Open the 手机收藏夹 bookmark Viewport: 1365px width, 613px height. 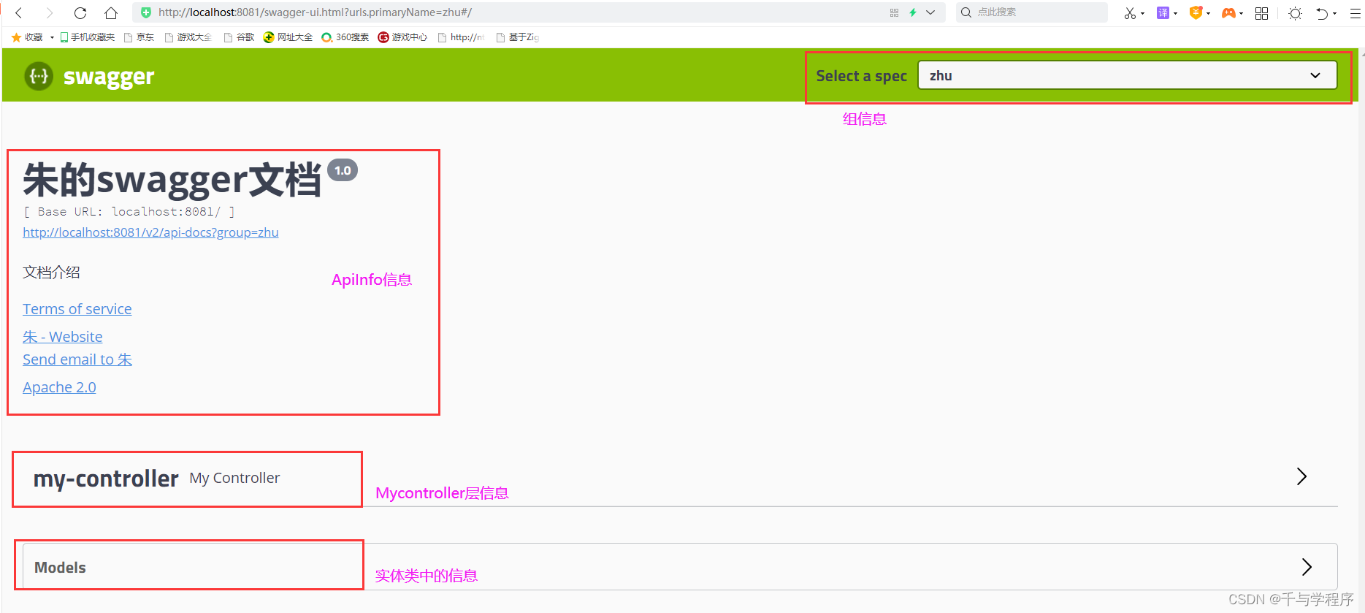click(x=88, y=37)
